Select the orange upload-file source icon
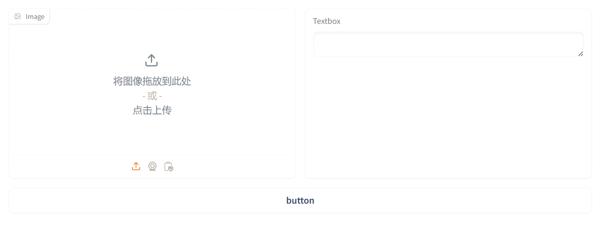 tap(136, 166)
